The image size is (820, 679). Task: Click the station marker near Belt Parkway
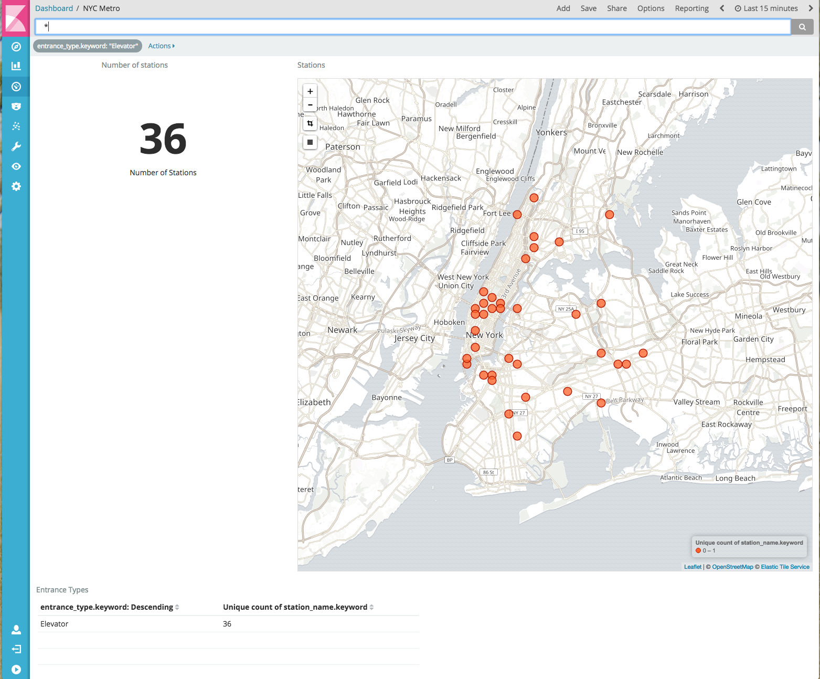(601, 403)
